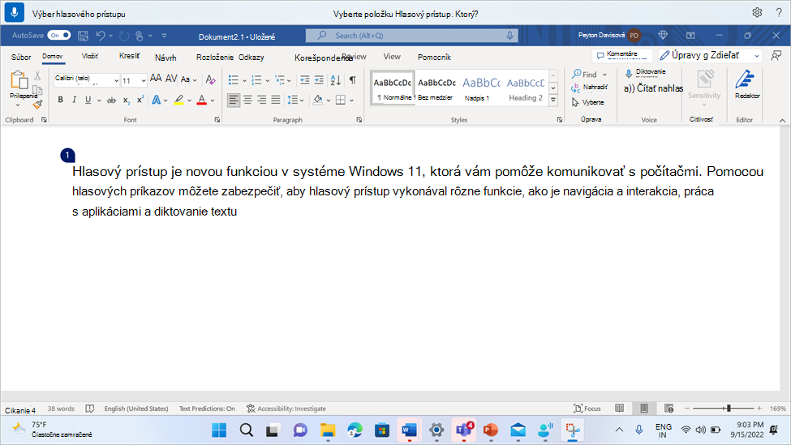Click Accessibility: Investigate in status bar
The height and width of the screenshot is (445, 791).
tap(286, 409)
